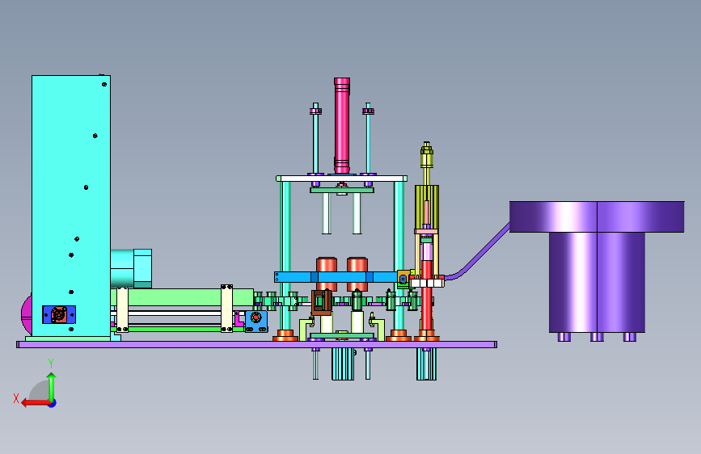Pick the purple bowl feeder base cylinder
This screenshot has width=701, height=454.
(597, 283)
